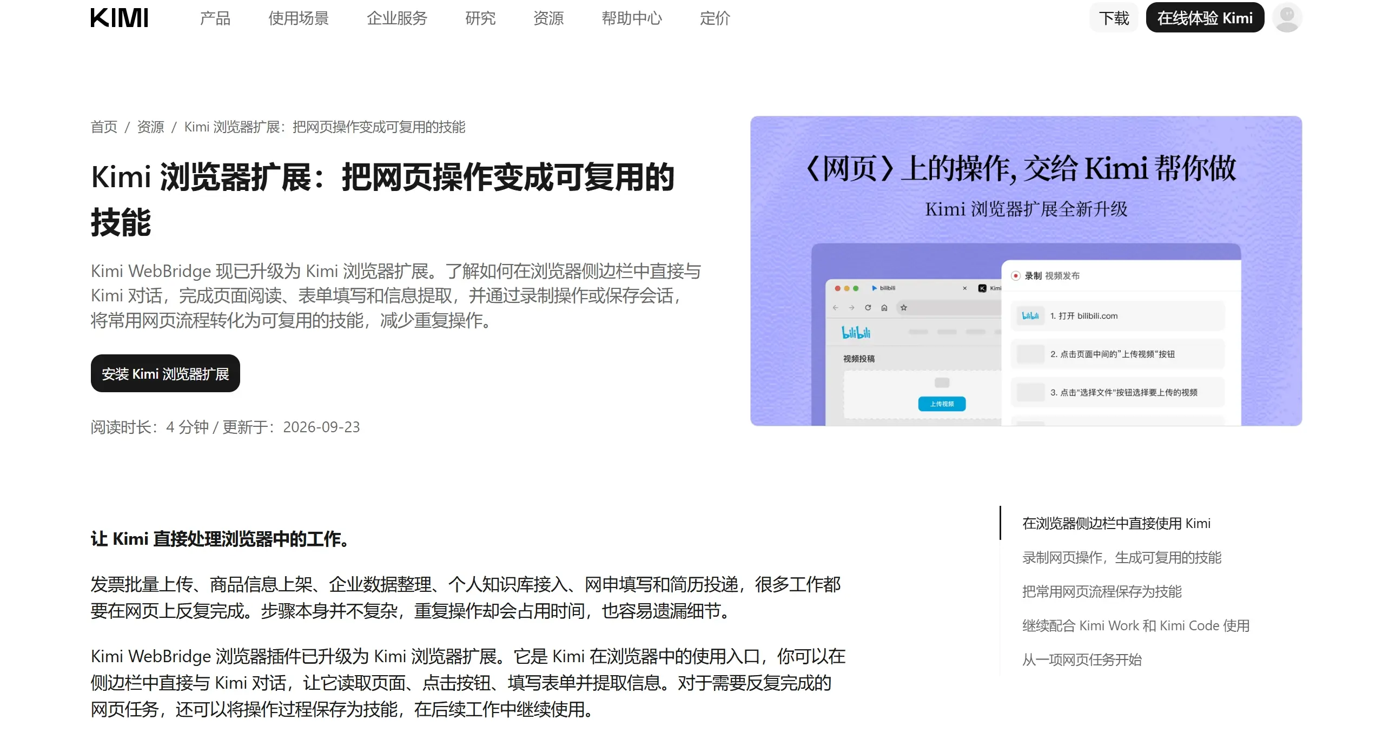Open the 资源 navigation menu
Screen dimensions: 1389x739
(548, 18)
